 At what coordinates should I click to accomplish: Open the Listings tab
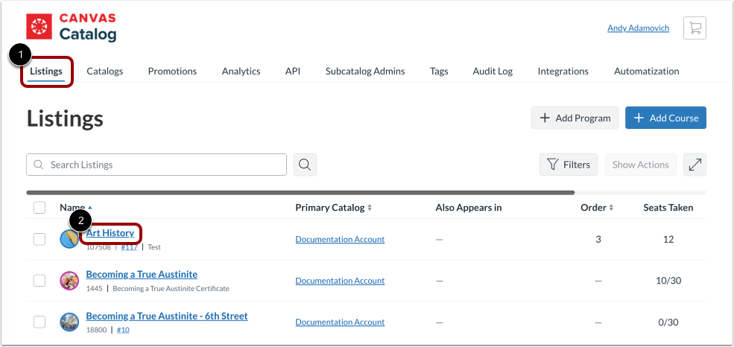pos(46,71)
